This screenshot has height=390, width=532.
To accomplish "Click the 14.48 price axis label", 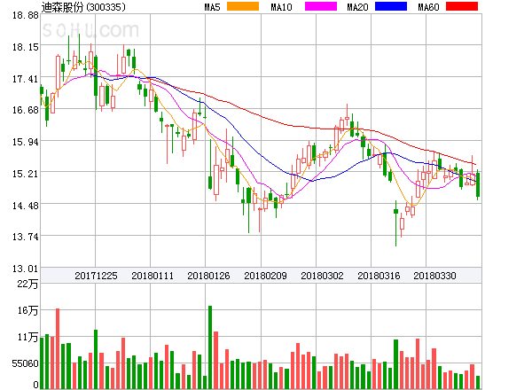I will point(26,206).
